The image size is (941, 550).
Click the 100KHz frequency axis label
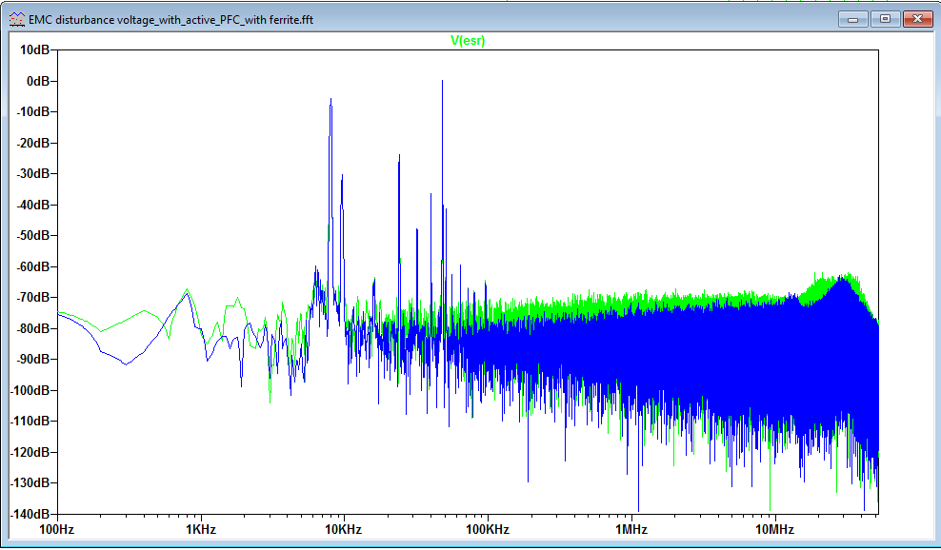488,530
